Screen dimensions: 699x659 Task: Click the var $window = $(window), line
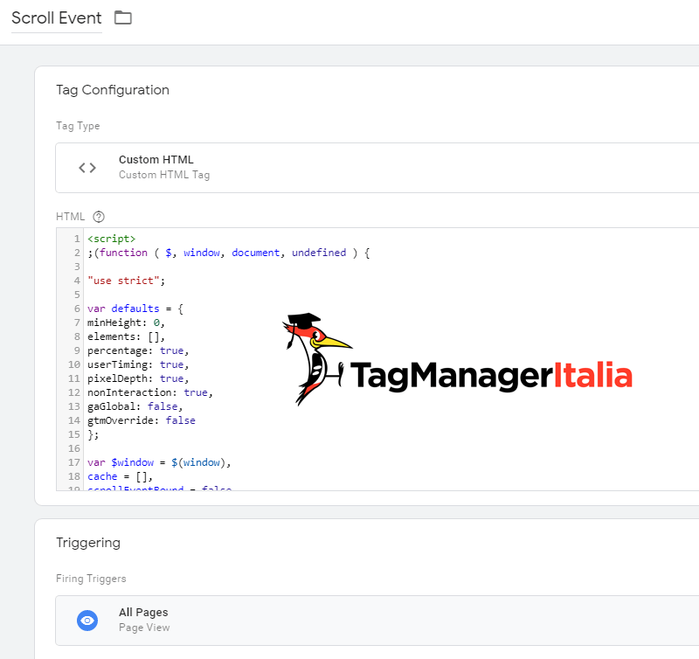coord(159,463)
